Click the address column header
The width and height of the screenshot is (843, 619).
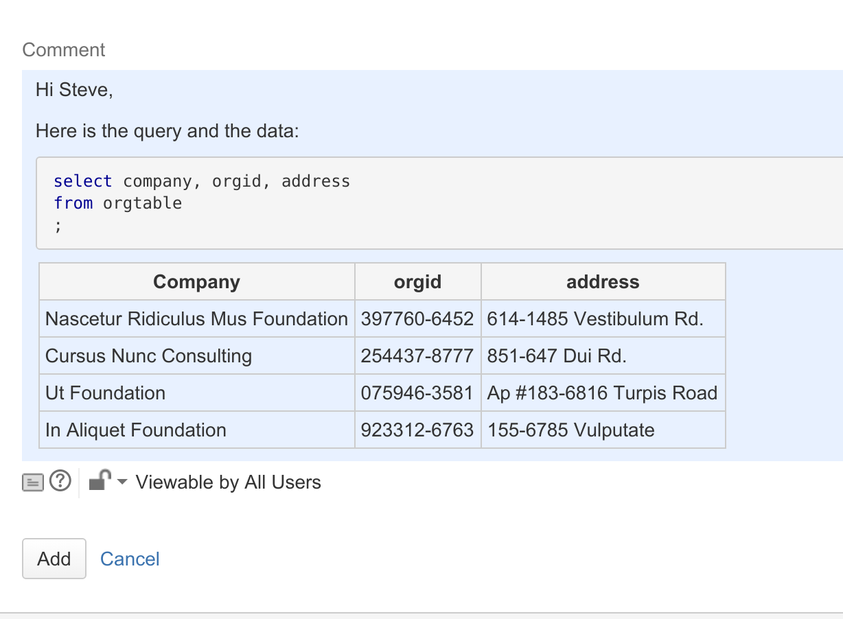point(603,281)
